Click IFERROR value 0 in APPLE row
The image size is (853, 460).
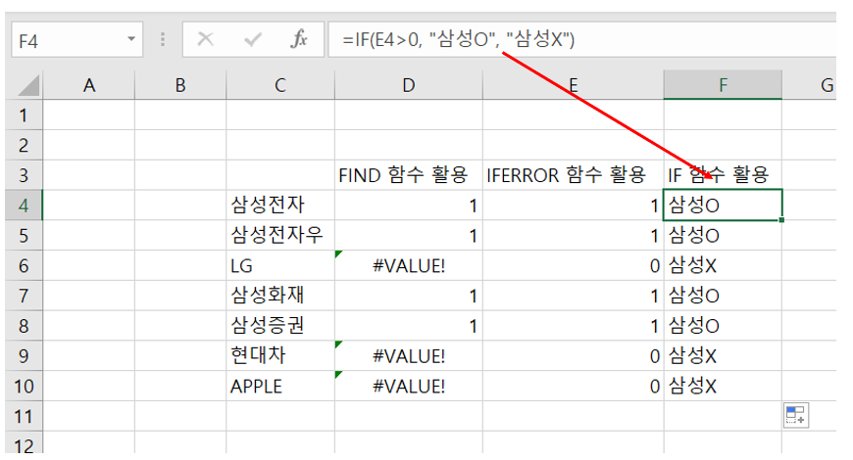click(573, 387)
